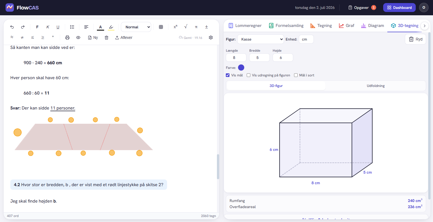Click the print icon
Viewport: 433px width, 222px height.
[67, 38]
